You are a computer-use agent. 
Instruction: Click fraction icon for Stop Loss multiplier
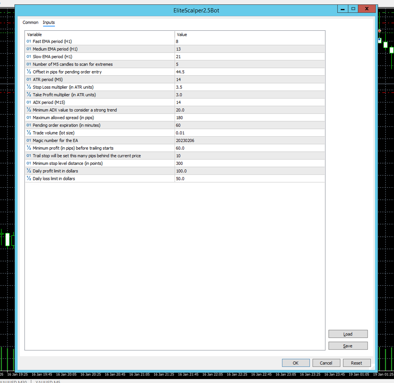pyautogui.click(x=29, y=87)
